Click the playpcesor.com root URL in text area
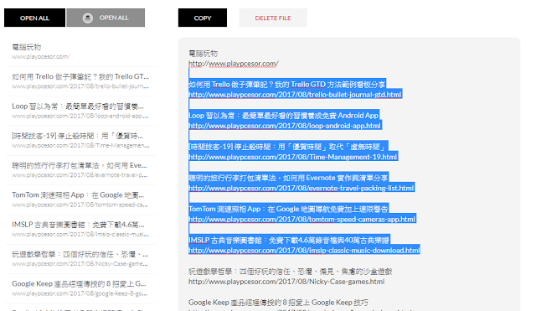536x311 pixels. click(x=234, y=64)
